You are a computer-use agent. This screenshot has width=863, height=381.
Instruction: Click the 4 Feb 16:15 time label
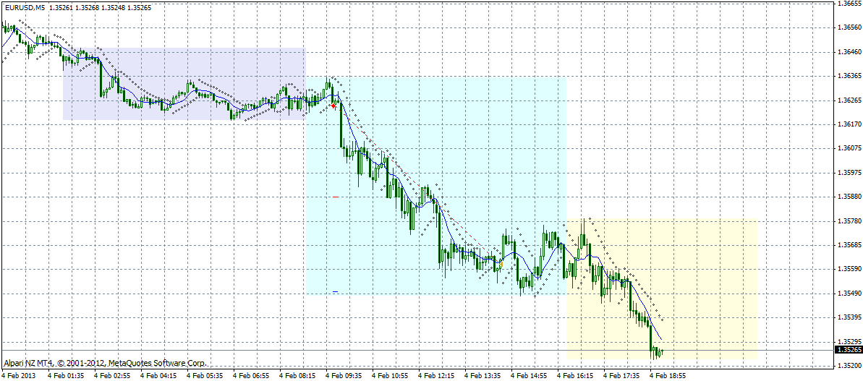(574, 377)
